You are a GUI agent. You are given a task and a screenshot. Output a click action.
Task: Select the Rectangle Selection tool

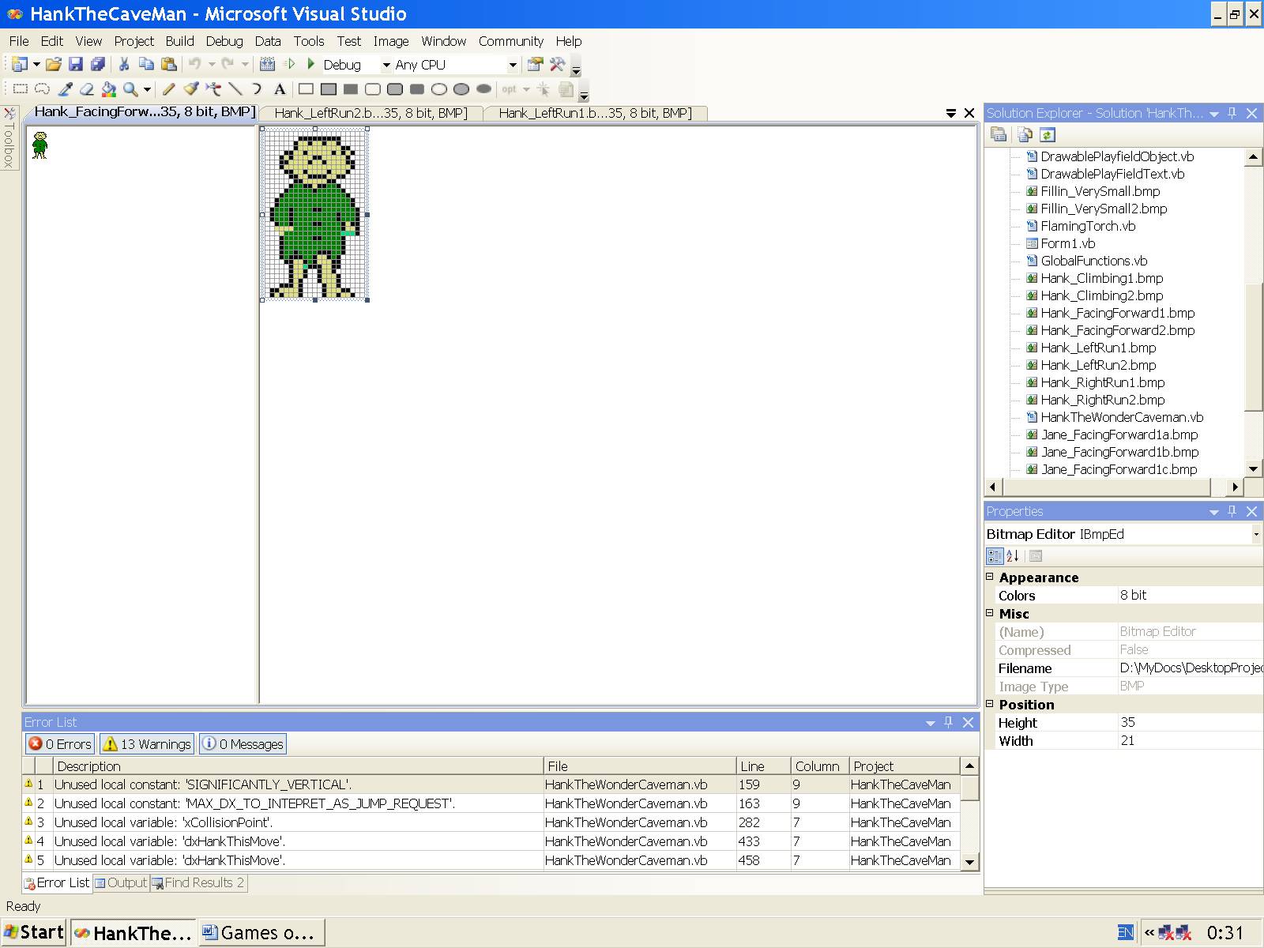[21, 89]
